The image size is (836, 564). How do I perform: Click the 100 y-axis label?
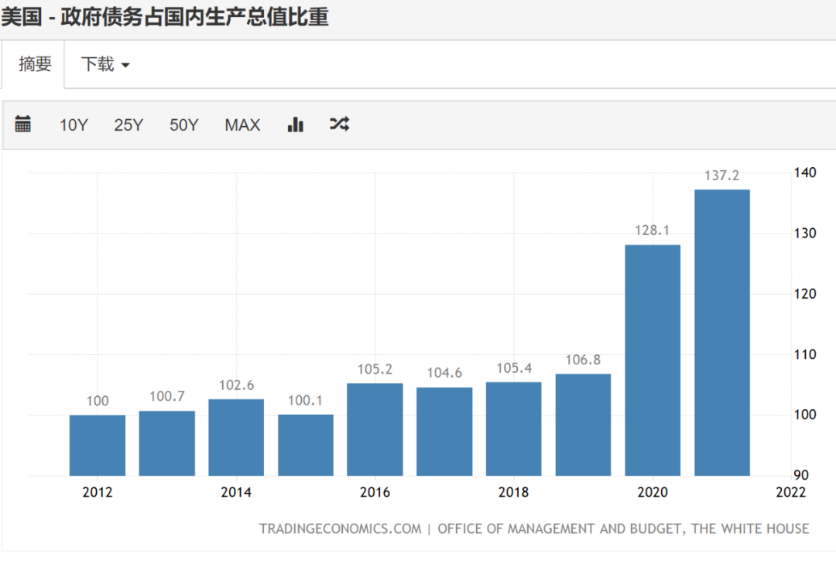click(x=804, y=415)
